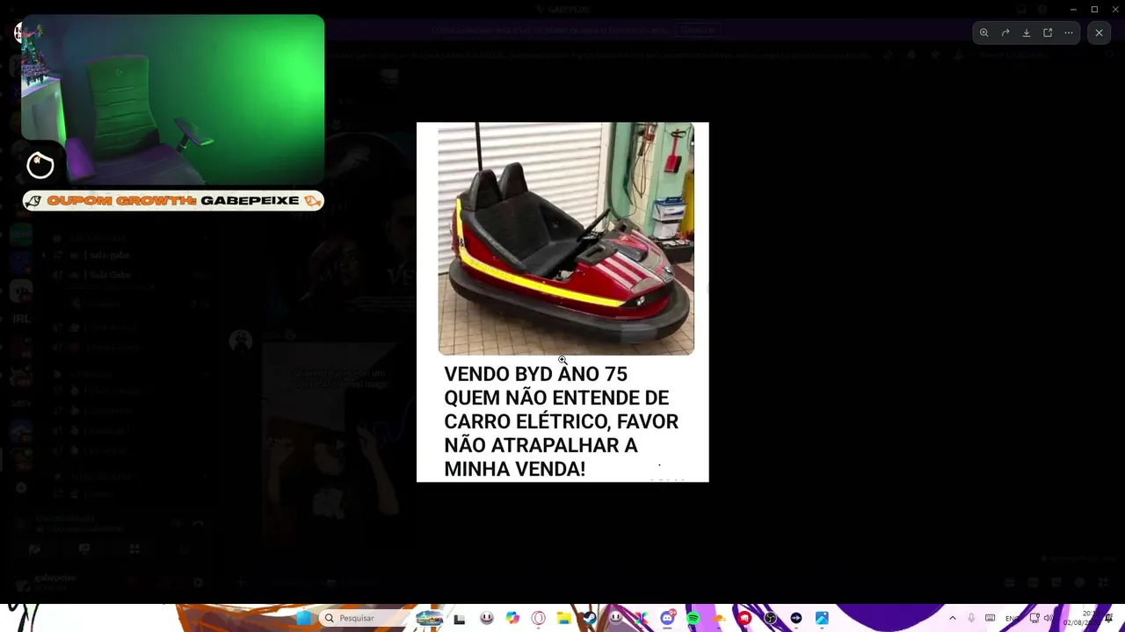The height and width of the screenshot is (632, 1125).
Task: Switch to Discord in the taskbar
Action: [667, 618]
